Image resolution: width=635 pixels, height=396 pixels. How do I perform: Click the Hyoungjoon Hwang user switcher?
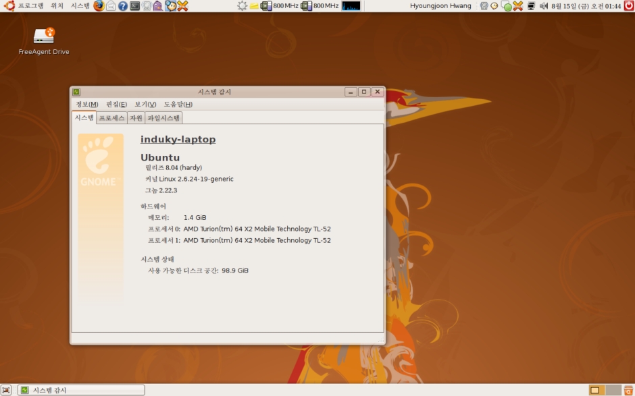[x=440, y=5]
